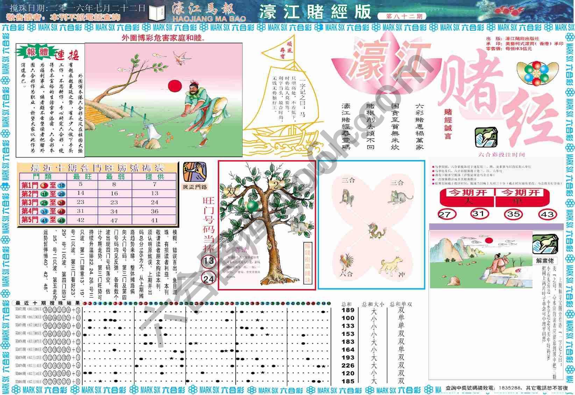Click 提供 value 24 in 第3門 row

155,202
